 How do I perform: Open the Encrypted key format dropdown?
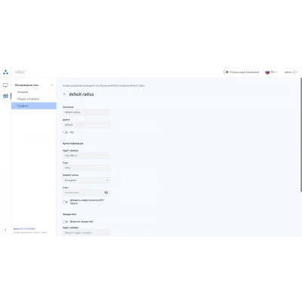point(86,180)
